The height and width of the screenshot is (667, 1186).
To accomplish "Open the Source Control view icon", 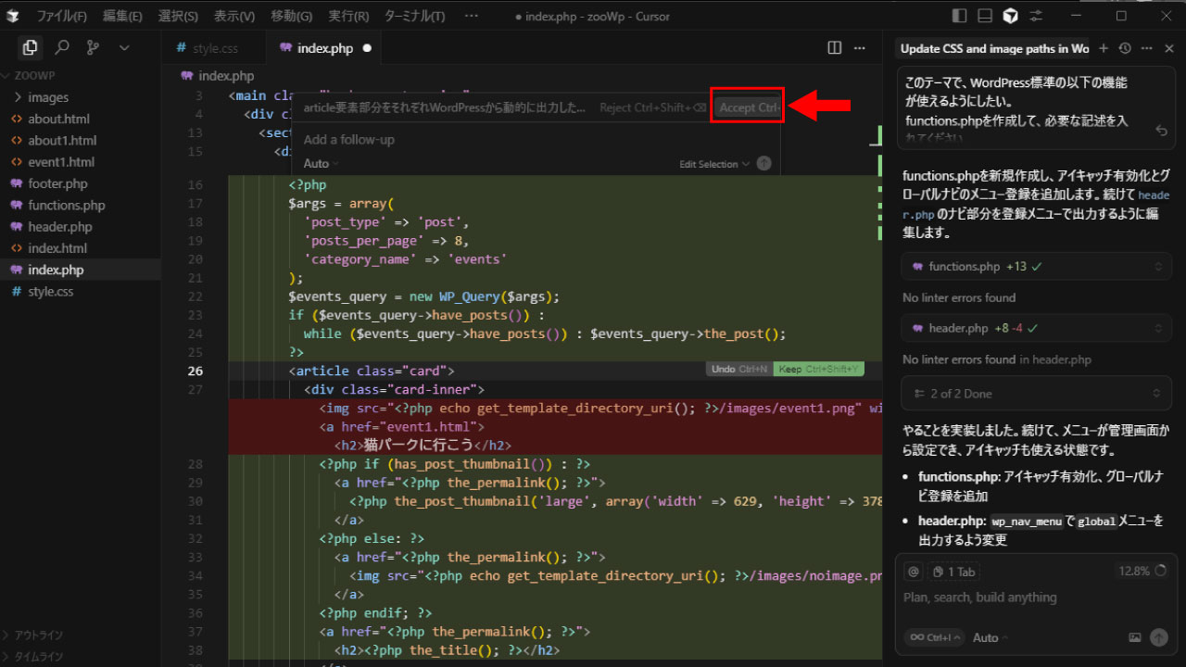I will (x=93, y=47).
